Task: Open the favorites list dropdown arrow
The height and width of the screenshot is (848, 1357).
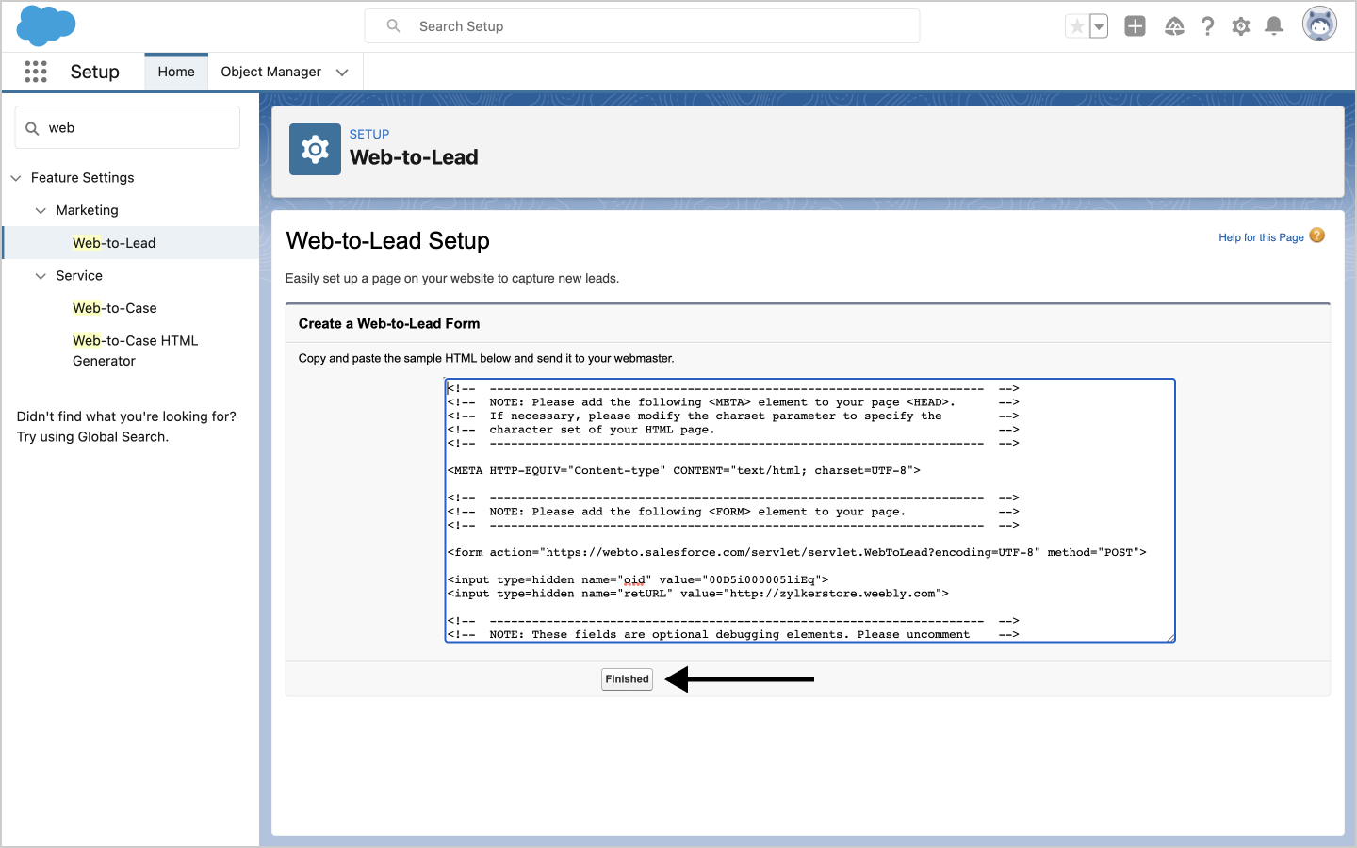Action: pyautogui.click(x=1099, y=26)
